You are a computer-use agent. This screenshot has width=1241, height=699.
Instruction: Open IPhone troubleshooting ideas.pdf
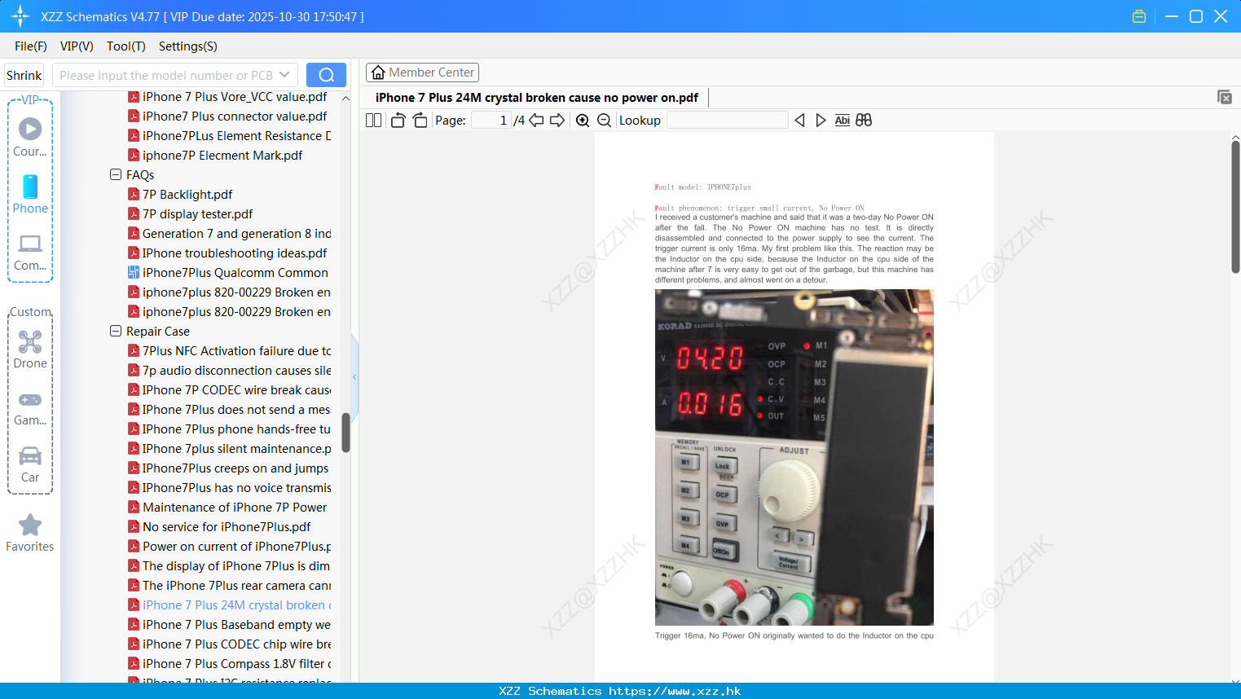227,253
